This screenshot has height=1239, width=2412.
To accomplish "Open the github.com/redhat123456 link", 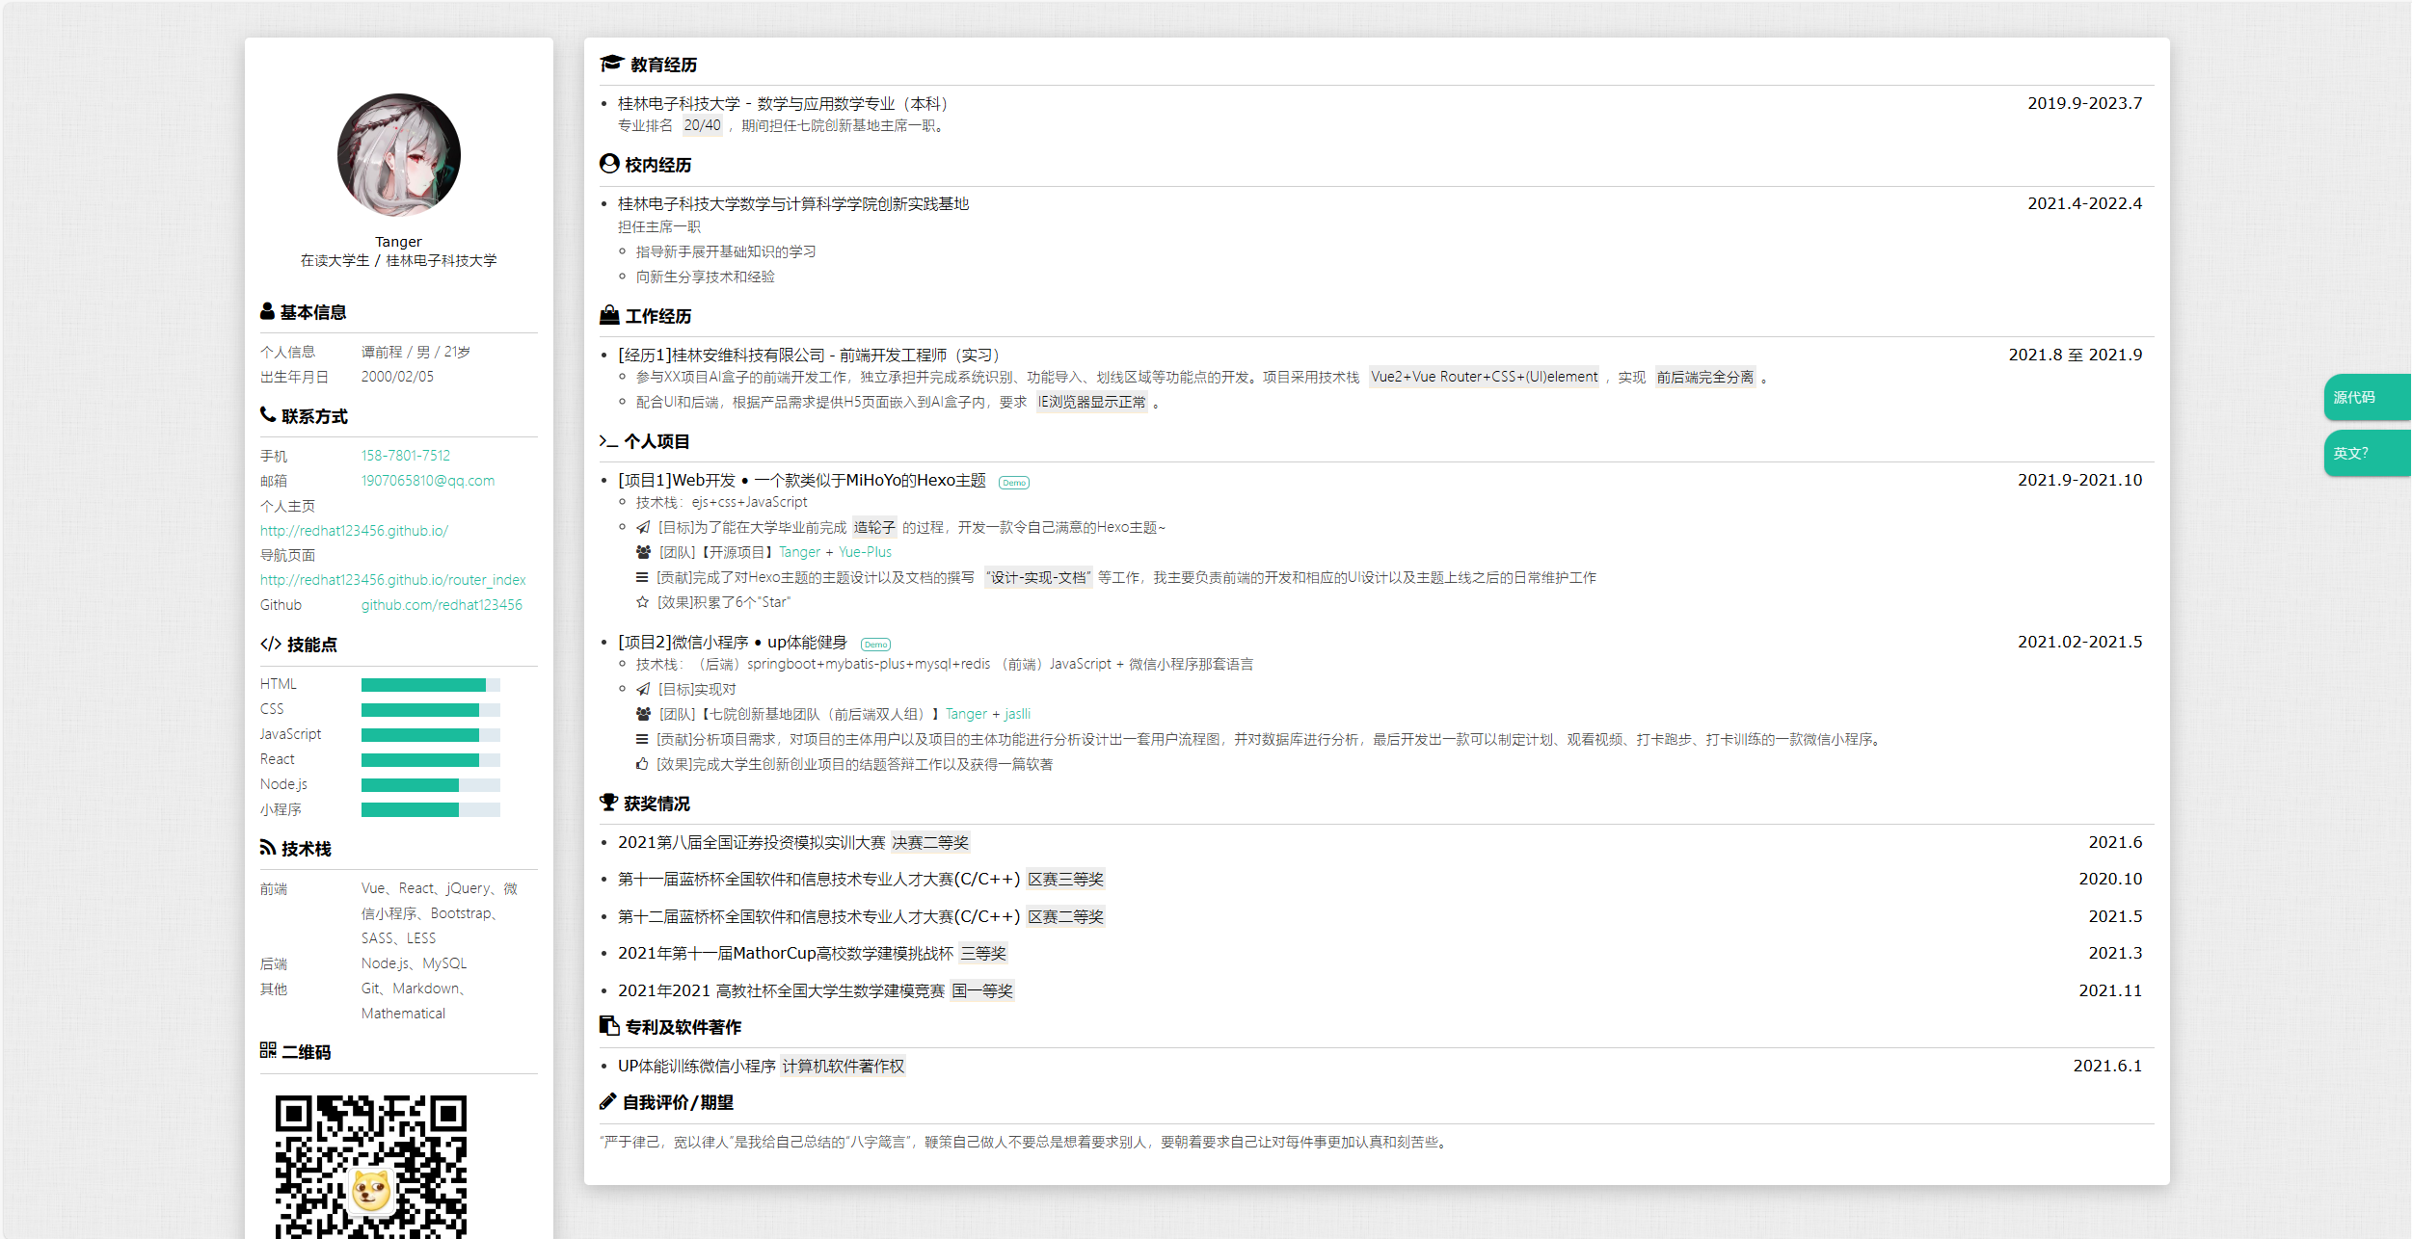I will [442, 605].
